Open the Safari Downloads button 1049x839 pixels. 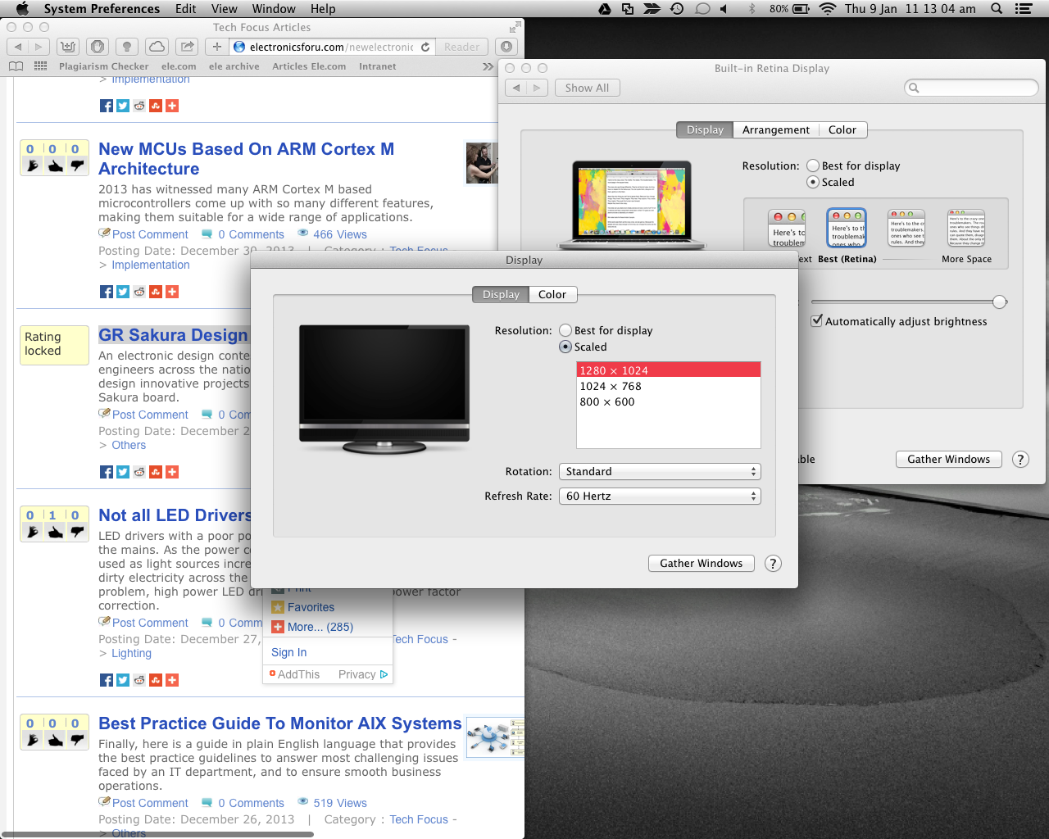click(x=506, y=47)
